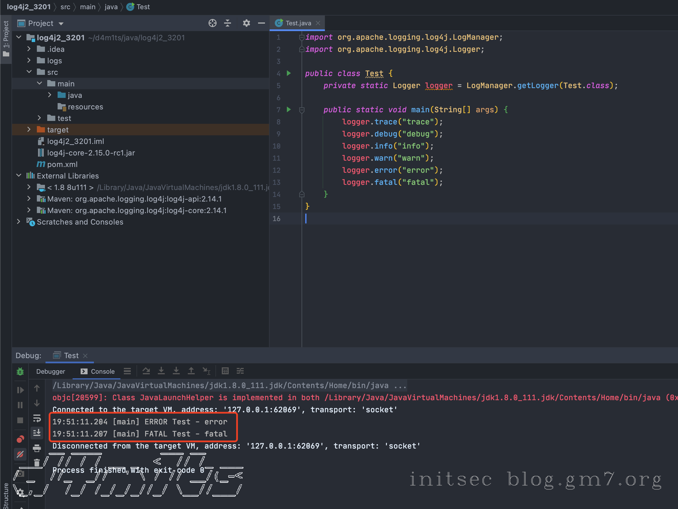Toggle Mute Breakpoints button
The width and height of the screenshot is (678, 509).
20,454
